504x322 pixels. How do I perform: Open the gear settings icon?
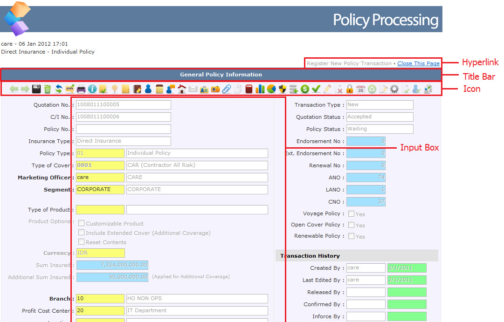394,89
